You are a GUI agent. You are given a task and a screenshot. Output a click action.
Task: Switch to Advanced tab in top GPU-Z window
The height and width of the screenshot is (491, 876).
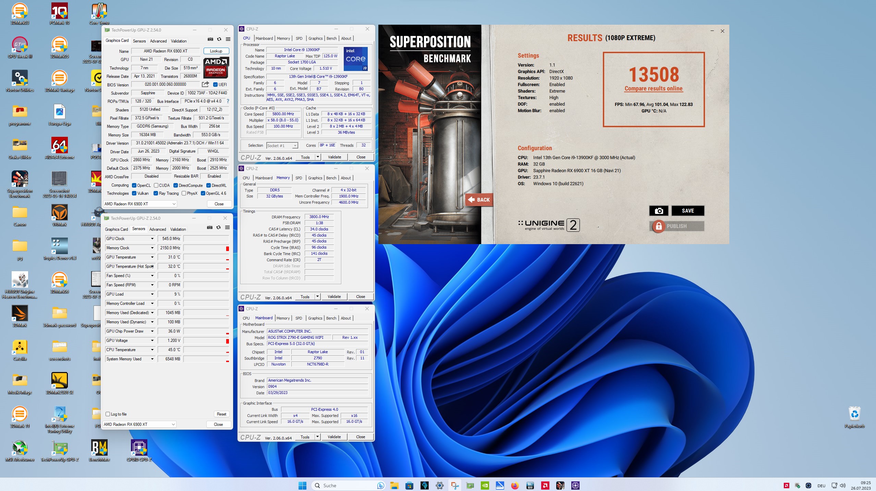click(158, 41)
